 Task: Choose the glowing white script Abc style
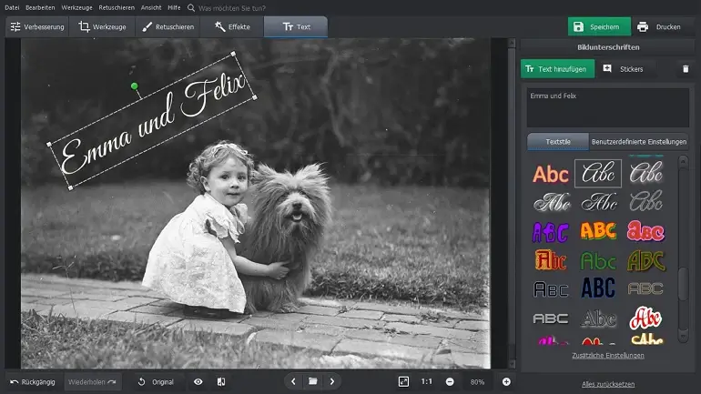pos(646,172)
